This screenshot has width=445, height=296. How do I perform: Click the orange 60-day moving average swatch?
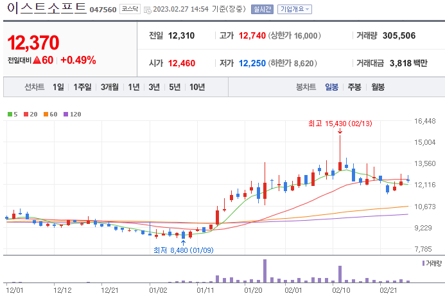[x=46, y=115]
